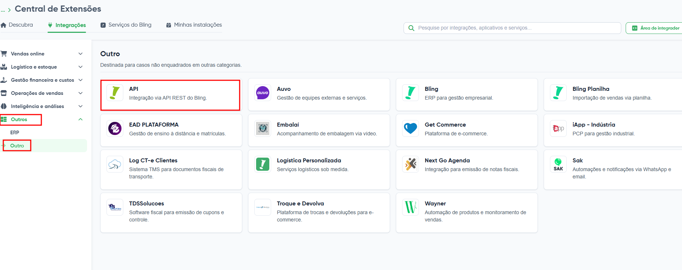The image size is (682, 270).
Task: Click the Logística e estoque boxes icon
Action: (x=4, y=67)
